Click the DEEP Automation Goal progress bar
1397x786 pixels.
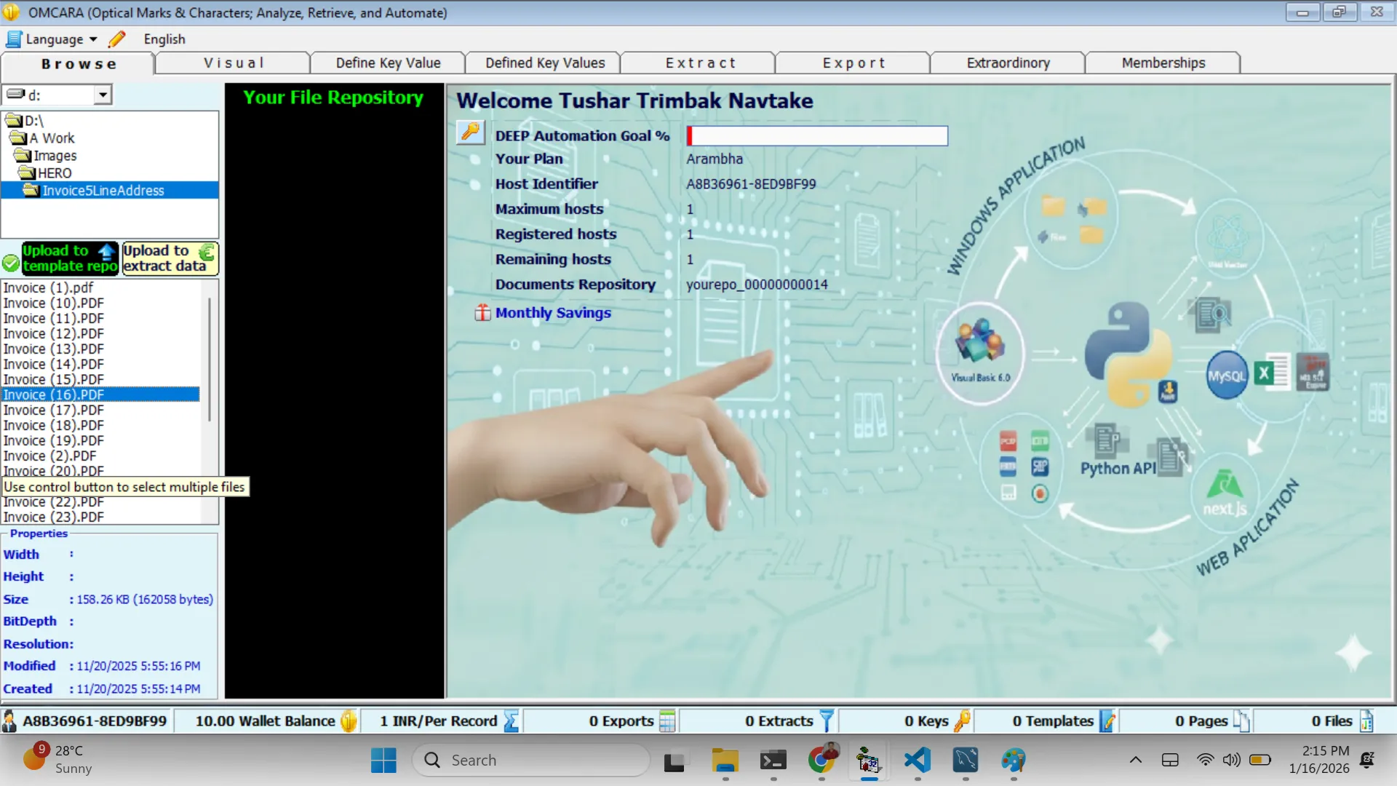tap(817, 136)
